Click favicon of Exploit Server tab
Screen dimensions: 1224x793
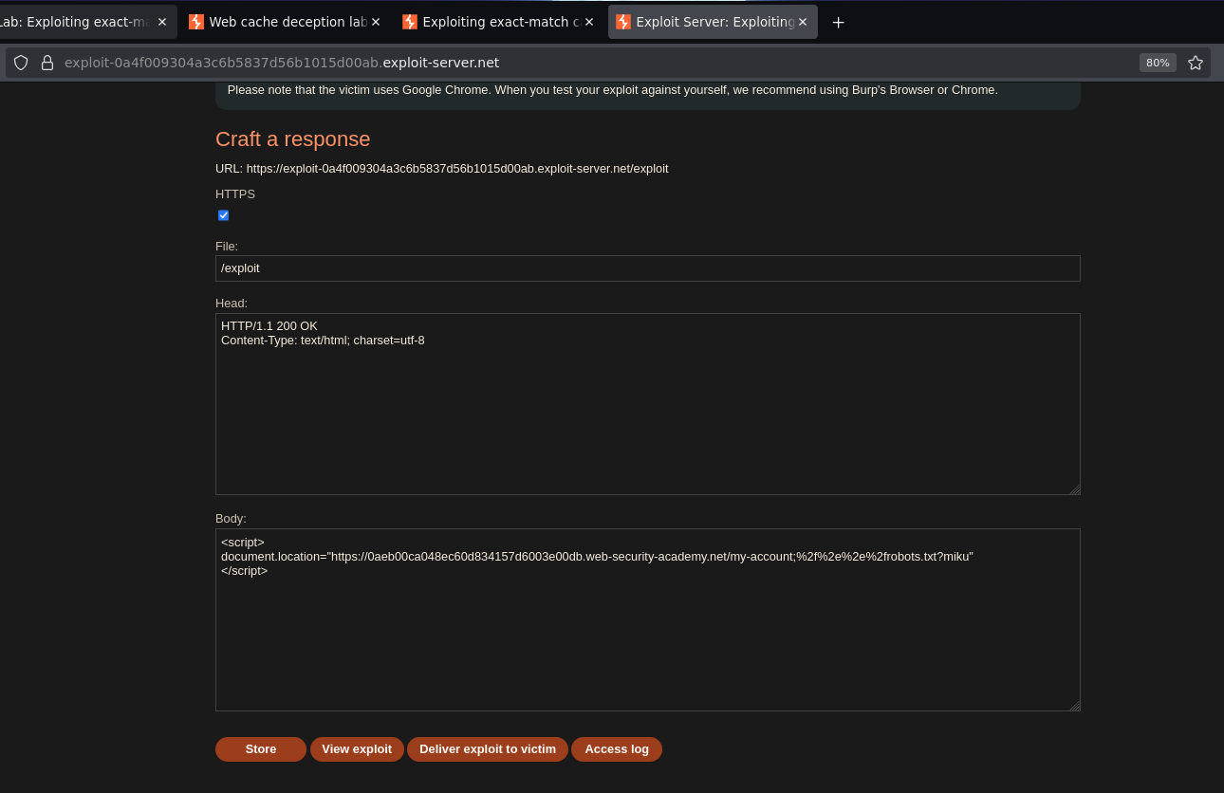click(x=623, y=22)
